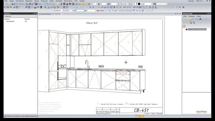Open the Операции menu in library panel
Image resolution: width=215 pixels, height=121 pixels.
(191, 16)
